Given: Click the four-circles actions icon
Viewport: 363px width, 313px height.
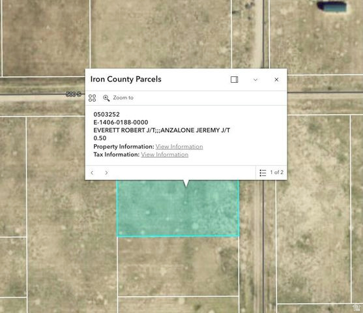Looking at the screenshot, I should [92, 98].
